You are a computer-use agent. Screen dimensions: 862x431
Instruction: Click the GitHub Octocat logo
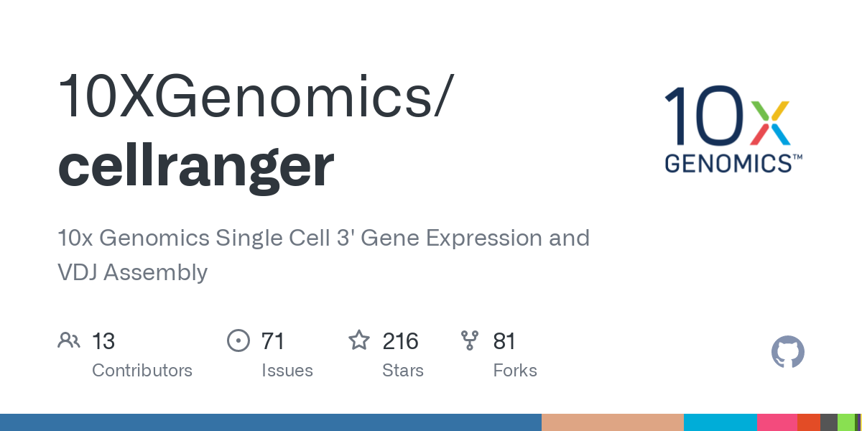[x=787, y=352]
